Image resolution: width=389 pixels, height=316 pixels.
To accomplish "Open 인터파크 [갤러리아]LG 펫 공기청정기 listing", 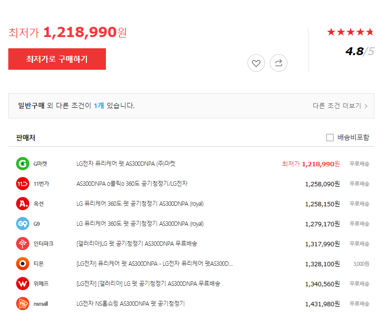I will (137, 244).
